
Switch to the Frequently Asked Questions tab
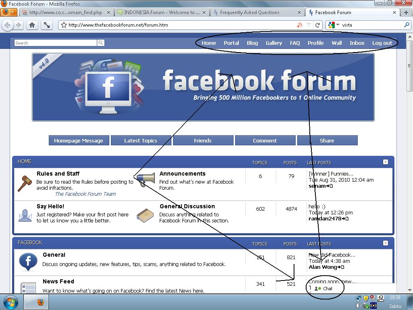click(x=258, y=13)
